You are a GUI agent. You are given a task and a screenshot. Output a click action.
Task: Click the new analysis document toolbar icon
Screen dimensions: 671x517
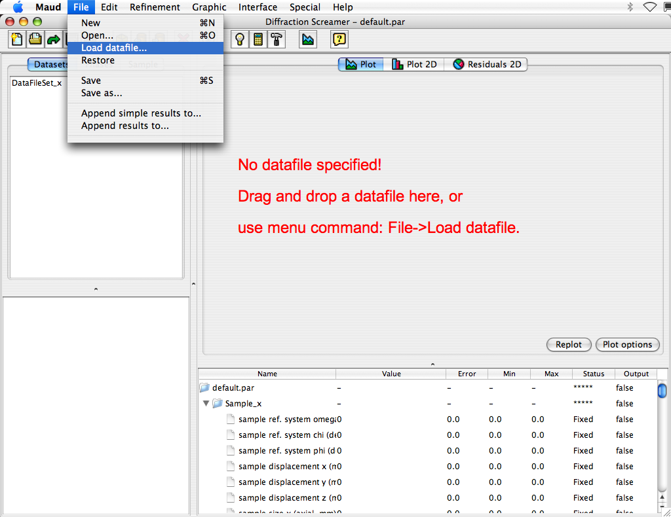[17, 39]
